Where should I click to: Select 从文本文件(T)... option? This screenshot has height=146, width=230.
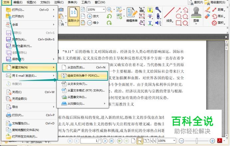[x=83, y=84]
